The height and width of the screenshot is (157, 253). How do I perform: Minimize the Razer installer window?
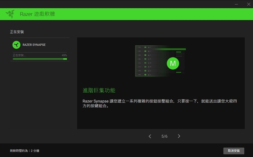[237, 4]
